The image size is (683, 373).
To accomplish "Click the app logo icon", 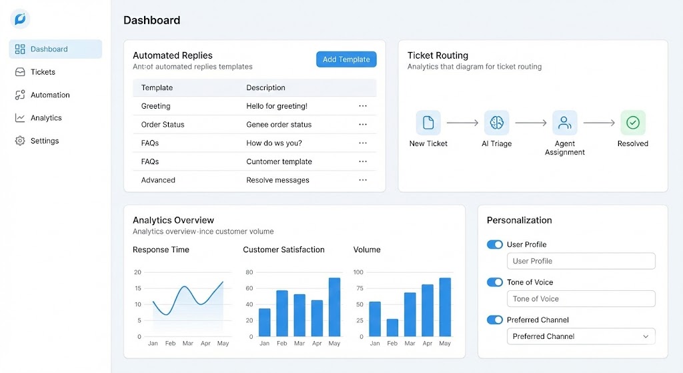I will click(x=20, y=19).
